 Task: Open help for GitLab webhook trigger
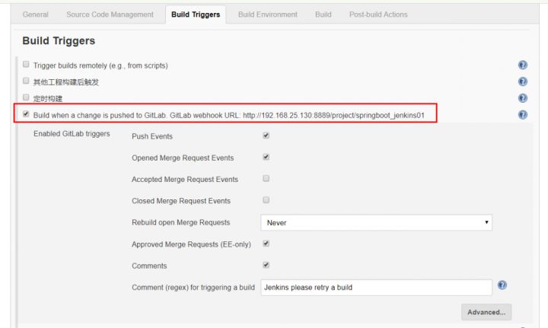coord(522,115)
